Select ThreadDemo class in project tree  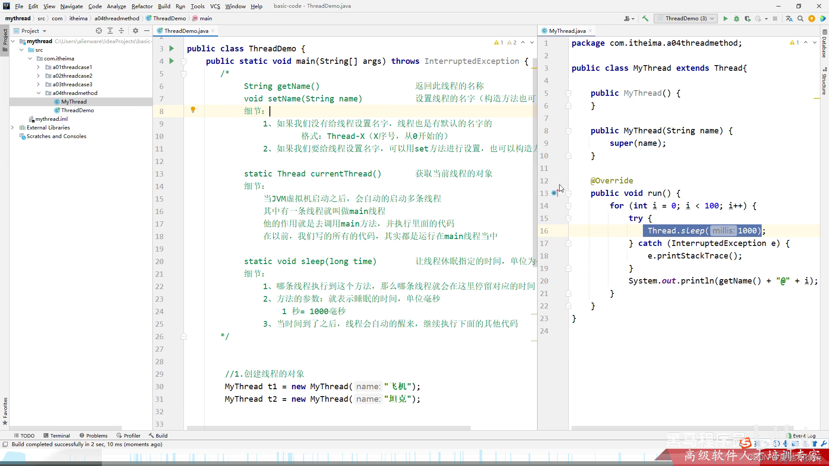pyautogui.click(x=77, y=110)
